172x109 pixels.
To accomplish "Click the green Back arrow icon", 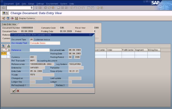I will click(x=46, y=8).
